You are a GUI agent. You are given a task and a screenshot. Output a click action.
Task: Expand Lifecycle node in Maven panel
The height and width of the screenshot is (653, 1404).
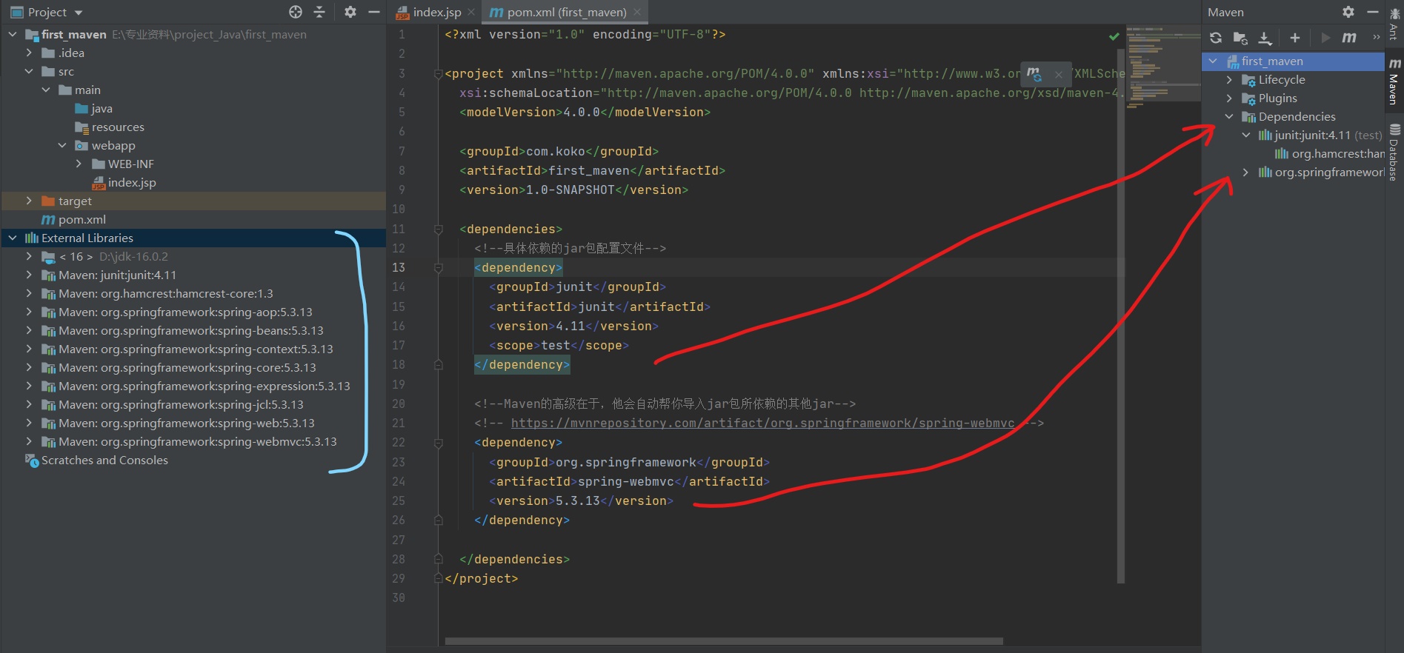pos(1230,79)
